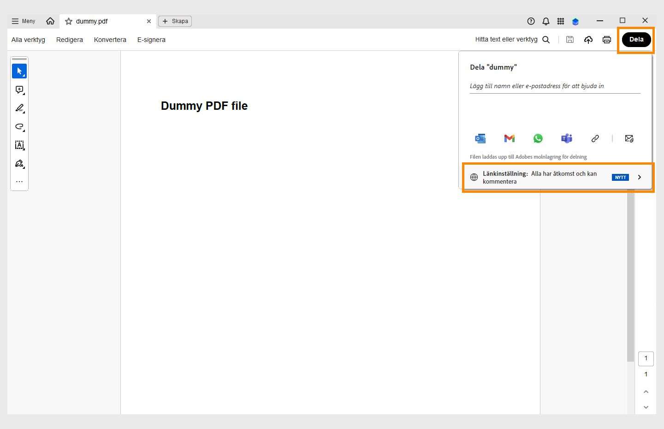Expand Länkinställning chevron arrow
The height and width of the screenshot is (429, 664).
coord(640,177)
